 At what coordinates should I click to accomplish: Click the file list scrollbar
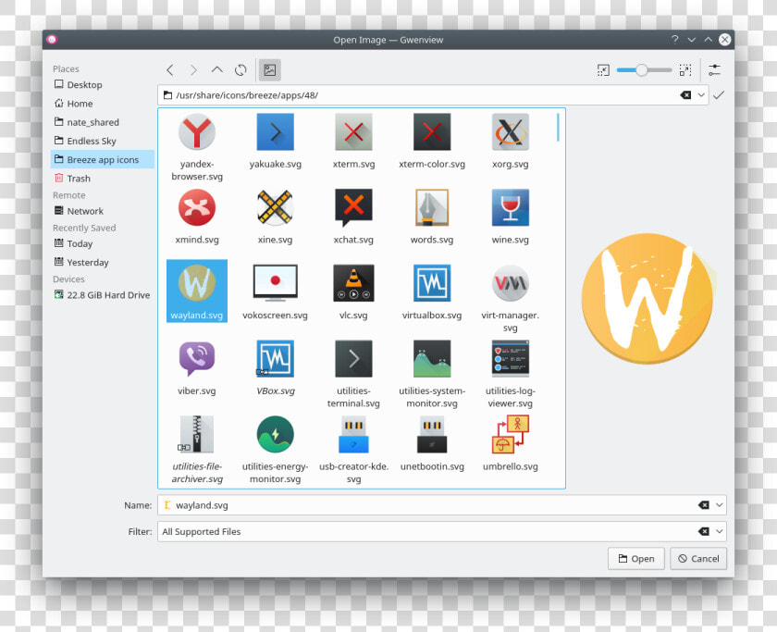[558, 128]
